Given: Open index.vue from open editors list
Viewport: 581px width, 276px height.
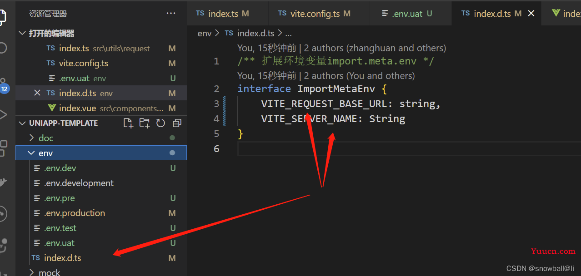Looking at the screenshot, I should (x=101, y=108).
